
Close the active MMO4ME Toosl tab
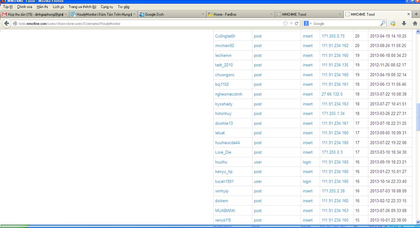click(409, 14)
